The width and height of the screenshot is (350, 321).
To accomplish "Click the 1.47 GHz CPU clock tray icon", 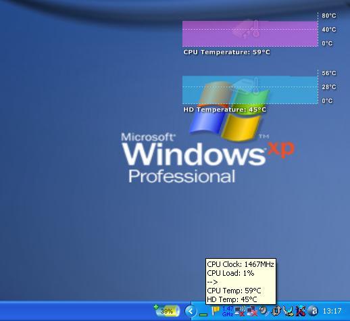I will [228, 311].
